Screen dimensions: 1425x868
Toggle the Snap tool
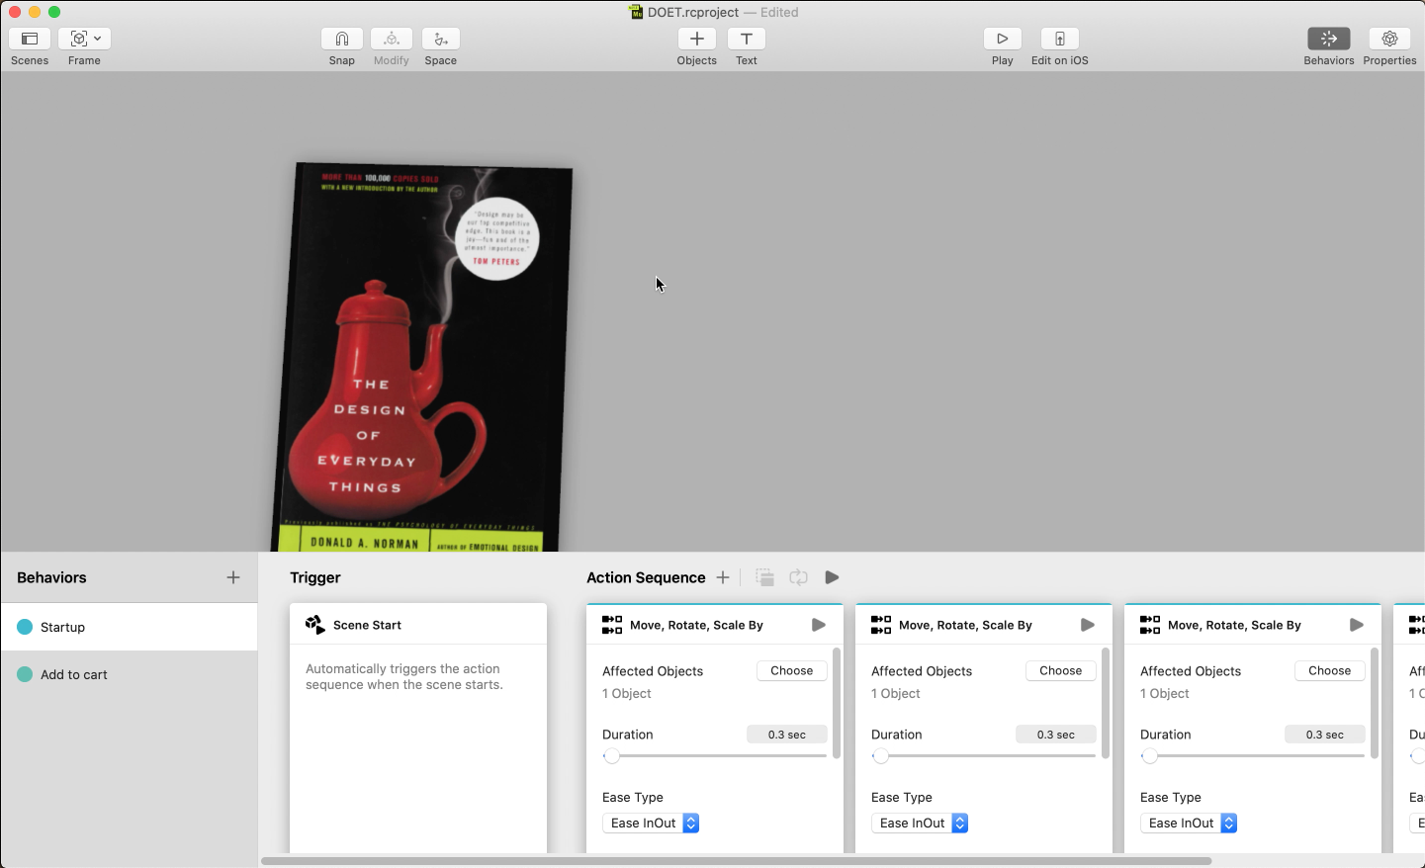341,39
